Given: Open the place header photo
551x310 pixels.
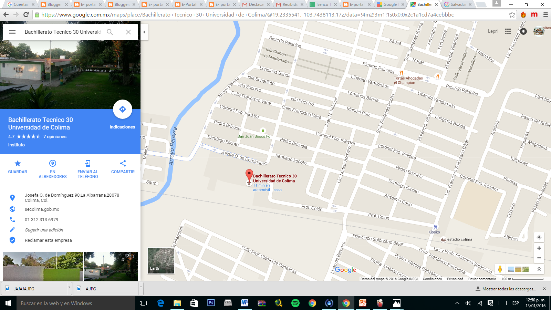Looking at the screenshot, I should (70, 75).
